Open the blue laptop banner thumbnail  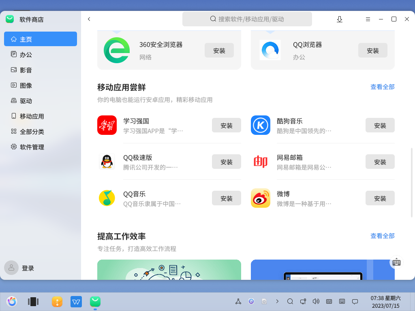(x=323, y=269)
